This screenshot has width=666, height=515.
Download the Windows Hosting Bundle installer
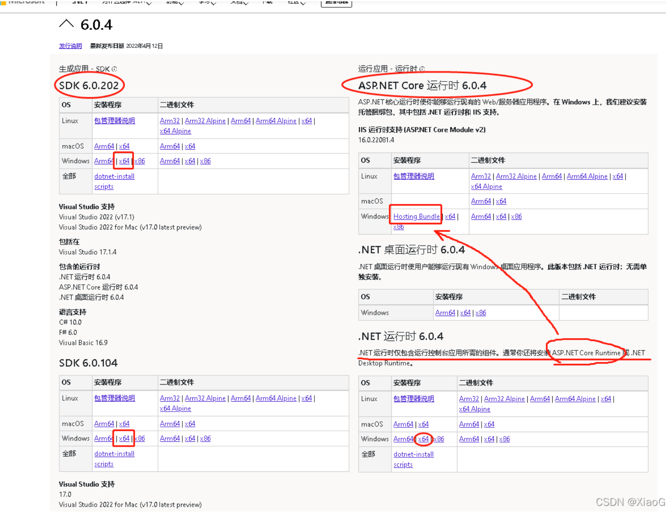pos(417,216)
